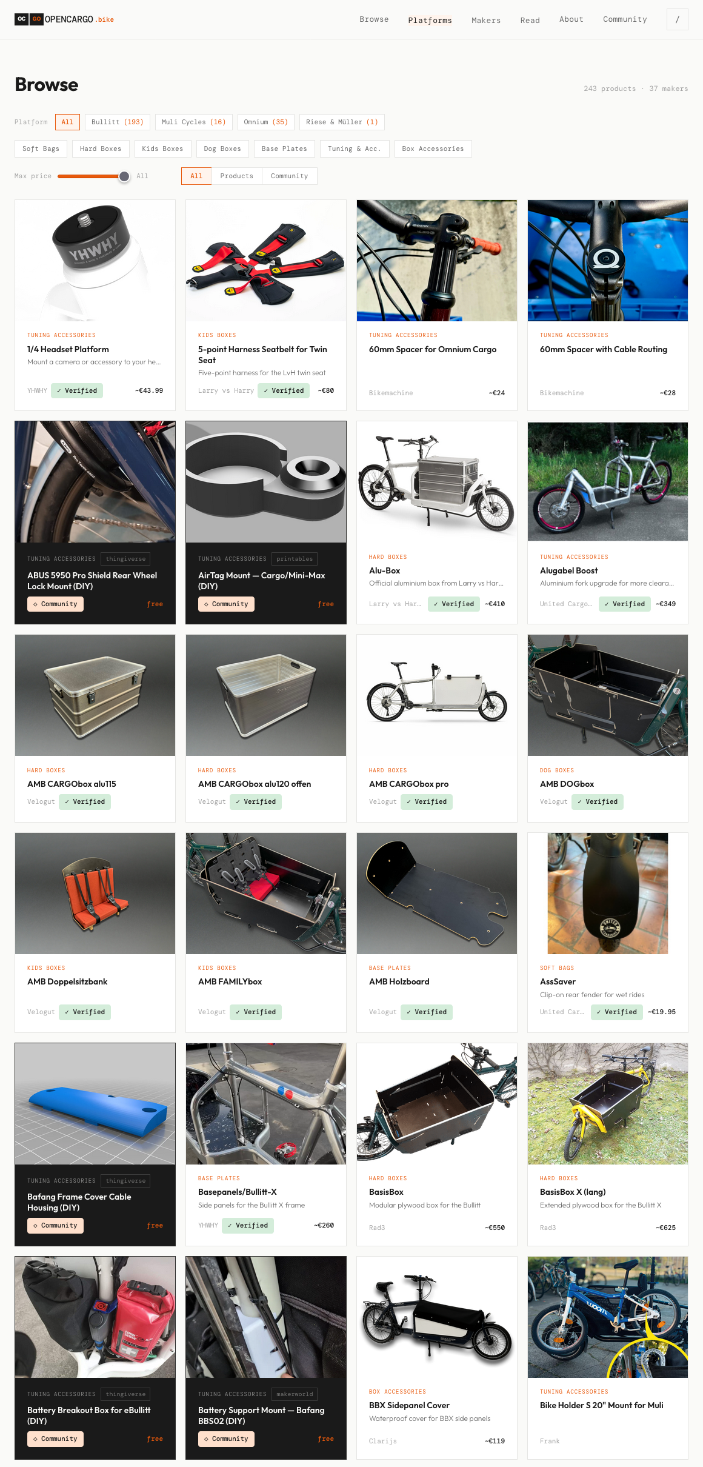
Task: Open the BasisBox X (lang) product title
Action: pos(573,1192)
